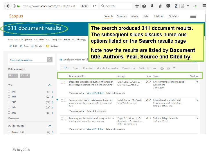Click the green padlock security icon
Viewport: 209px width, 157px height.
18,6
